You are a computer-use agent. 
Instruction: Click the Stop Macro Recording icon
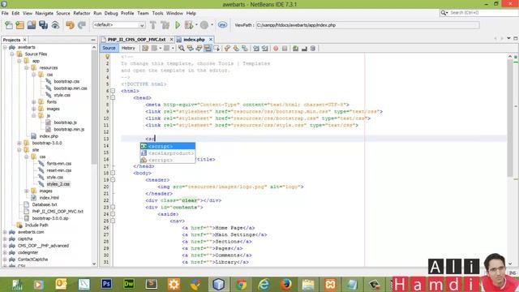coord(285,49)
